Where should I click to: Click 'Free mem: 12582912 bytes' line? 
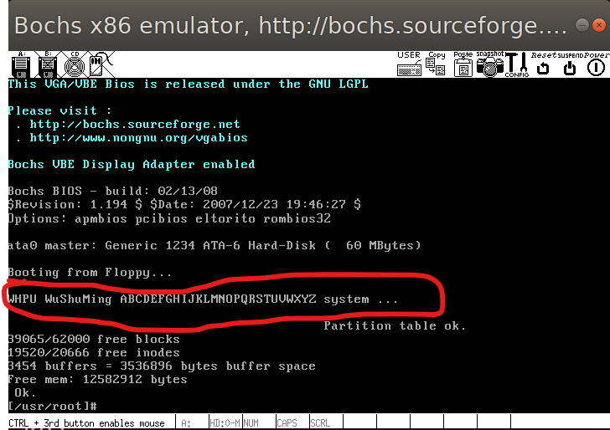click(98, 379)
